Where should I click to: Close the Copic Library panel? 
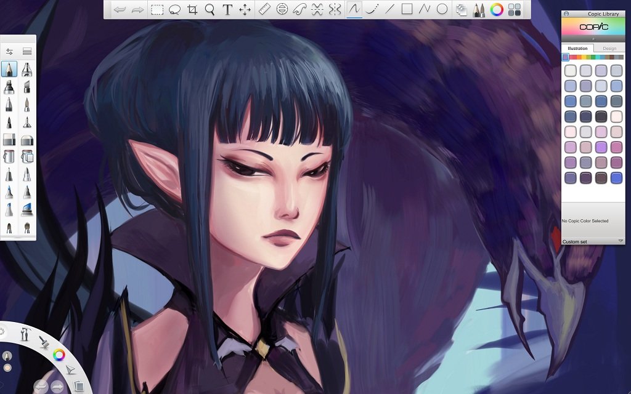pos(566,14)
